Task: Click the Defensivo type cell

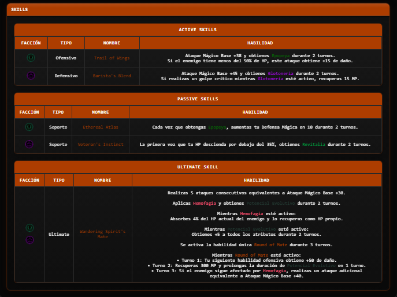Action: [66, 76]
